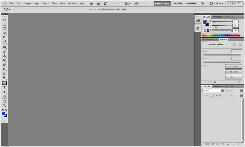Reset default foreground and background colors
Viewport: 245px width, 147px height.
click(3, 110)
